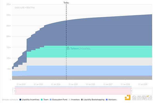Toggle the Liquidity Incentives legend swatch

21,100
